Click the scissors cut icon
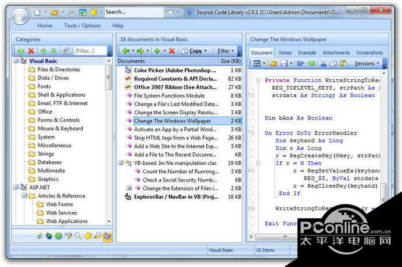The width and height of the screenshot is (402, 267). pos(323,63)
